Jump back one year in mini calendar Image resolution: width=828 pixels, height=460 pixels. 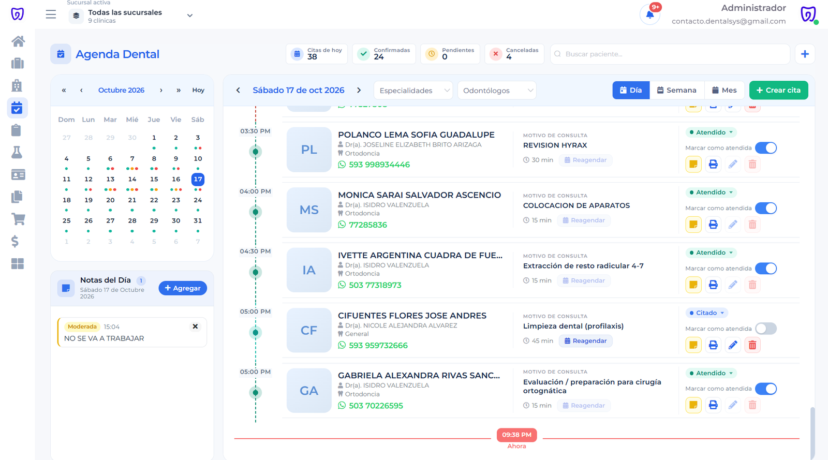(x=64, y=90)
